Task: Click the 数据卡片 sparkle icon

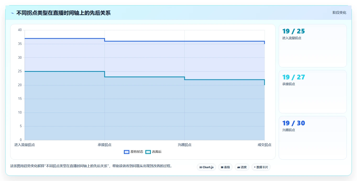Action: [255, 167]
